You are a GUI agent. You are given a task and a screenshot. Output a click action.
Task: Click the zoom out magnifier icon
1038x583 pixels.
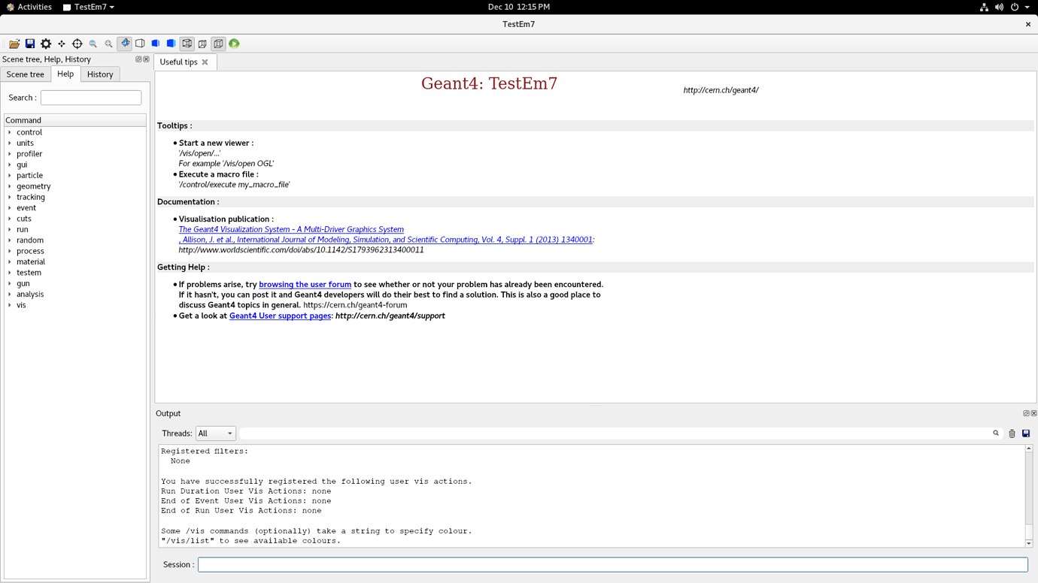pos(93,44)
